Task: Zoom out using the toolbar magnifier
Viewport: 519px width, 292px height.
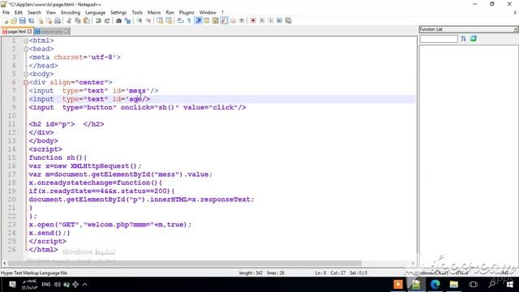Action: point(148,21)
